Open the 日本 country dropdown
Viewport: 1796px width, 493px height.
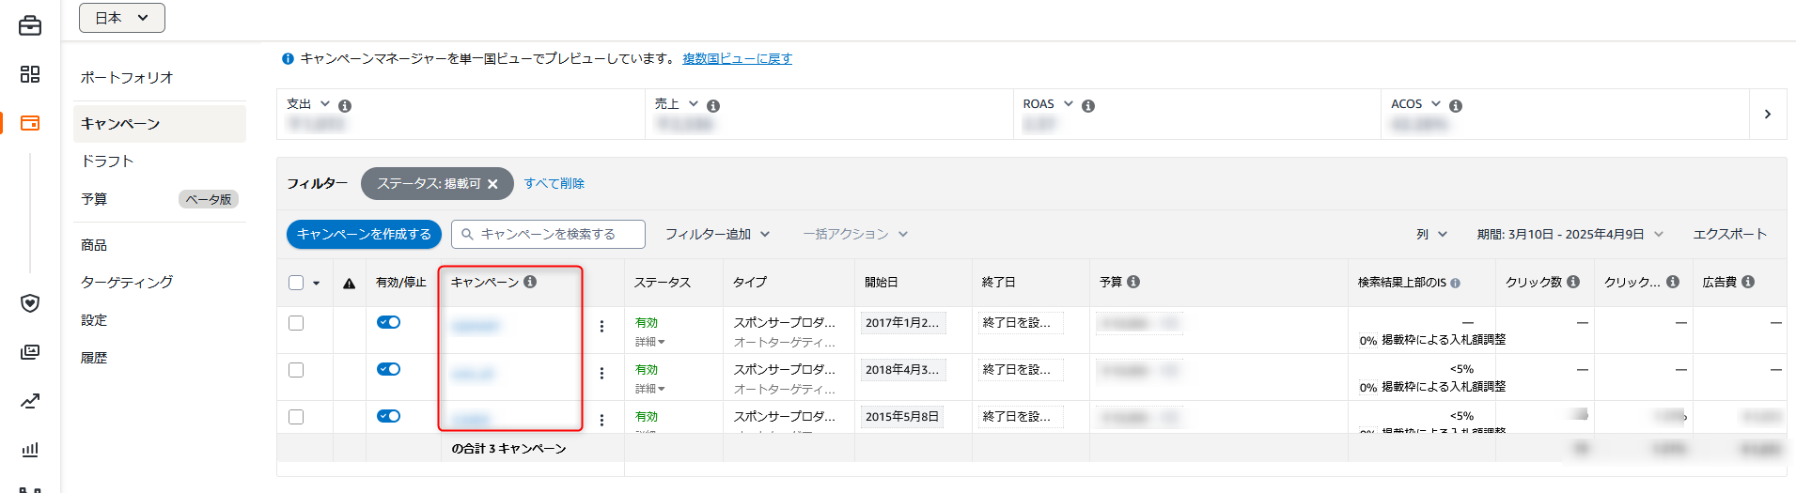click(x=122, y=18)
